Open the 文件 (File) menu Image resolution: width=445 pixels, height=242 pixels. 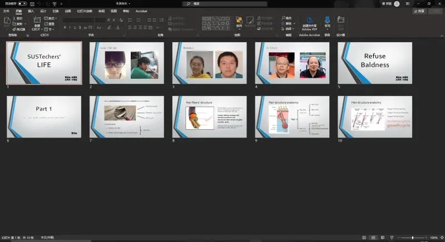click(x=6, y=11)
